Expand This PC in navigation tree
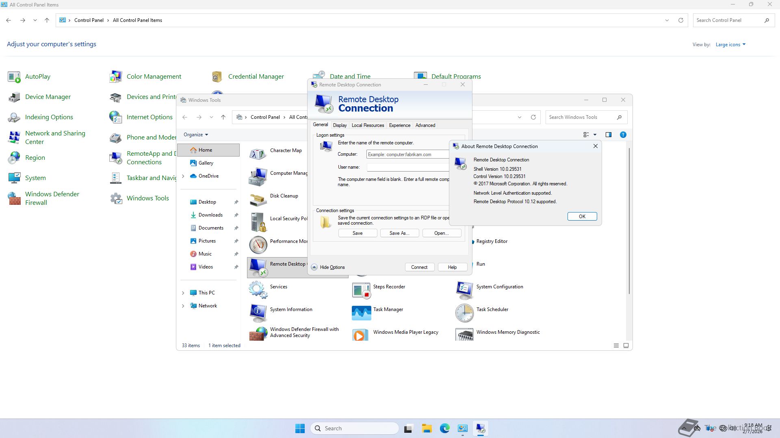 (183, 293)
